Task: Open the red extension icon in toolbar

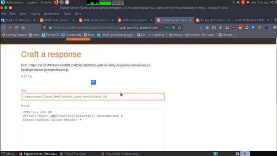Action: click(x=234, y=28)
